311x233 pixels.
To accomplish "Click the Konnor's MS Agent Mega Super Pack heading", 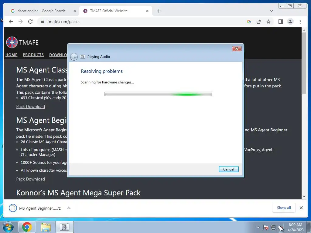I will tap(78, 193).
